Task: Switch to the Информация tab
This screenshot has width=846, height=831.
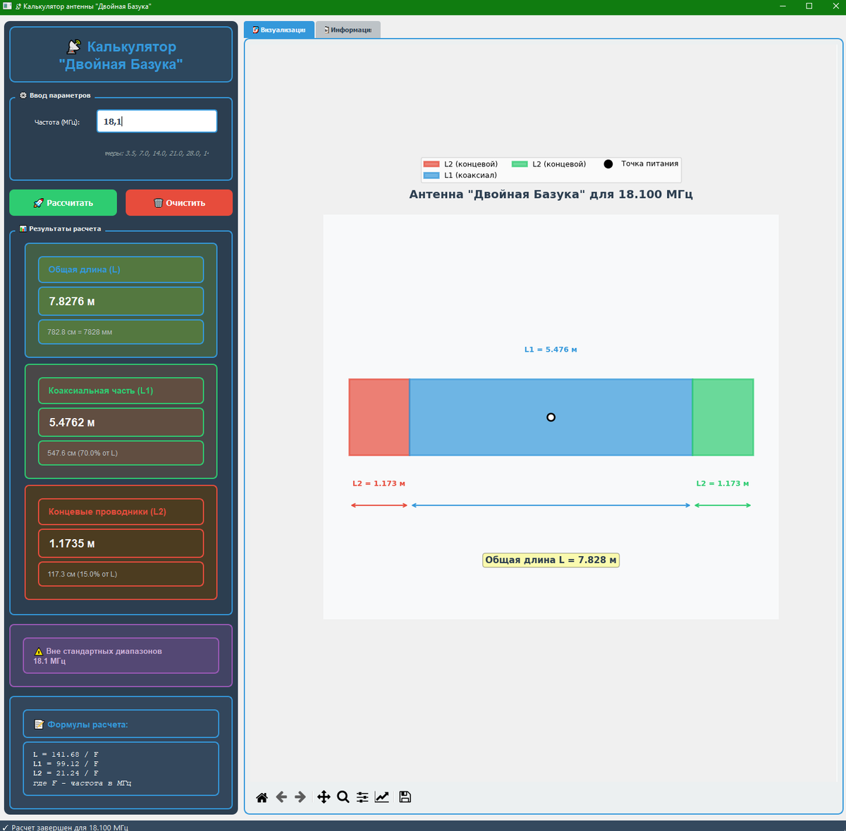Action: [348, 30]
